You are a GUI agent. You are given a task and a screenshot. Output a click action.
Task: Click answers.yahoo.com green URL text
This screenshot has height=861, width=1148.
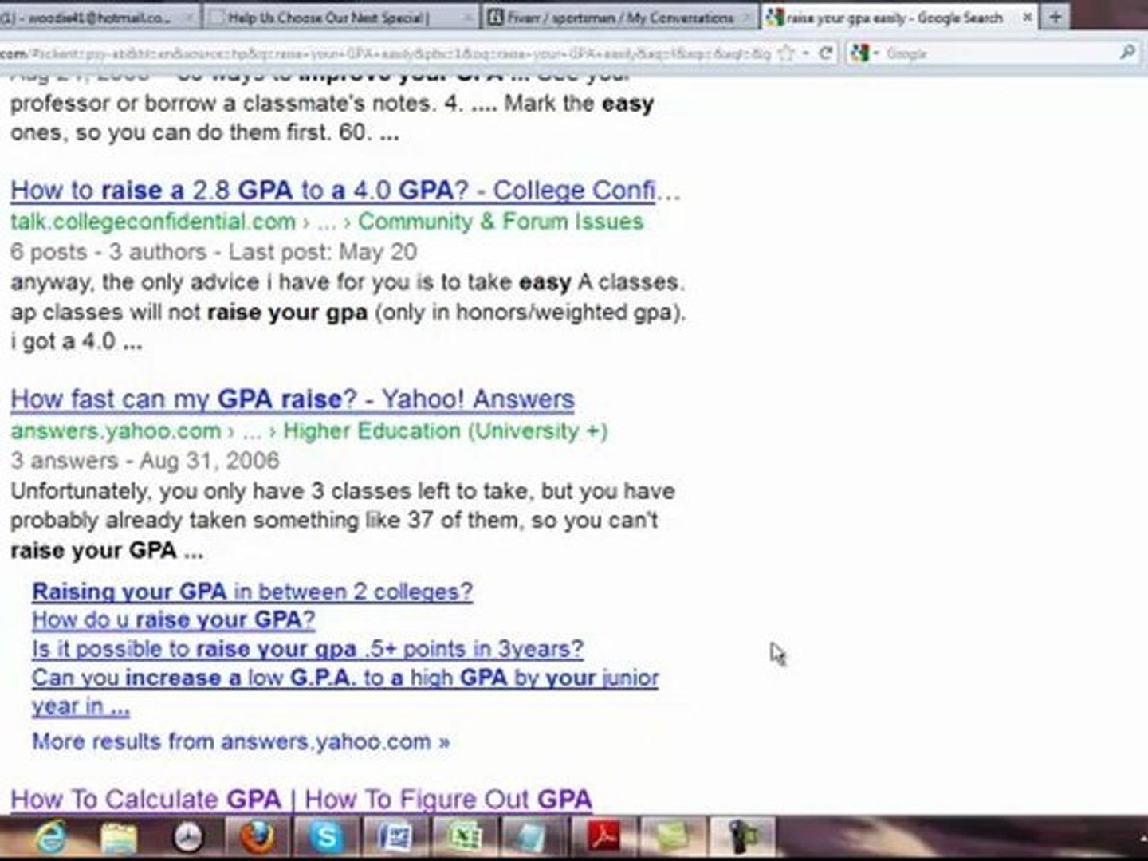(x=116, y=431)
